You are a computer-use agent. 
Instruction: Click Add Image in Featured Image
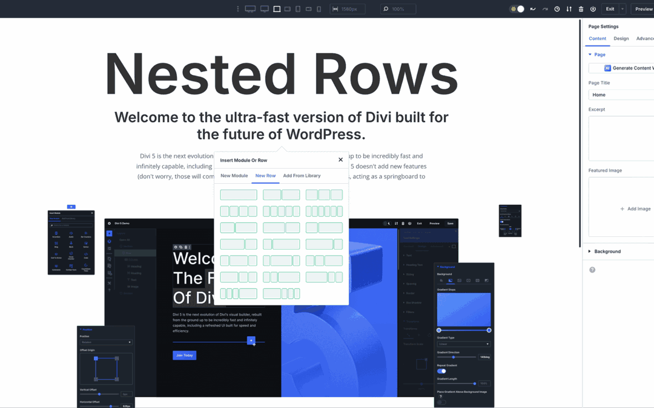[x=635, y=209]
